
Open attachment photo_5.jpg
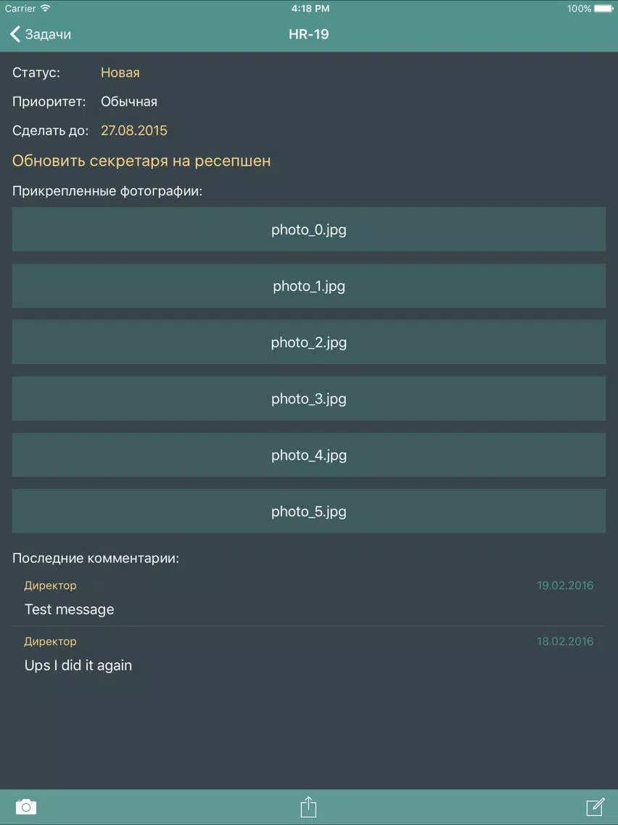(308, 511)
